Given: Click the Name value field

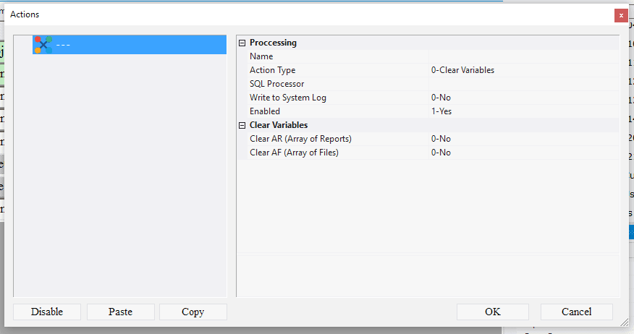Looking at the screenshot, I should [523, 56].
